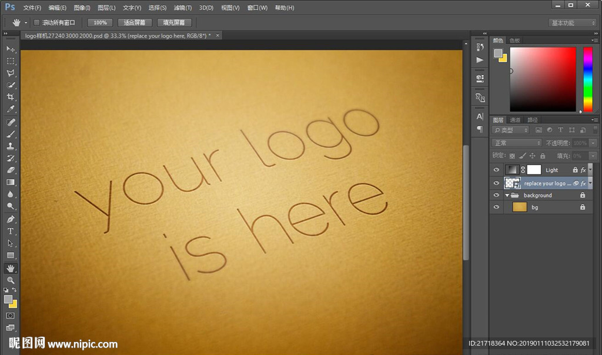The height and width of the screenshot is (355, 602).
Task: Open the layer filter type dropdown
Action: [511, 130]
